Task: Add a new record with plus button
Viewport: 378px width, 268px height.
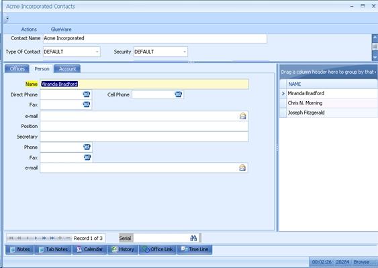Action: pyautogui.click(x=60, y=238)
